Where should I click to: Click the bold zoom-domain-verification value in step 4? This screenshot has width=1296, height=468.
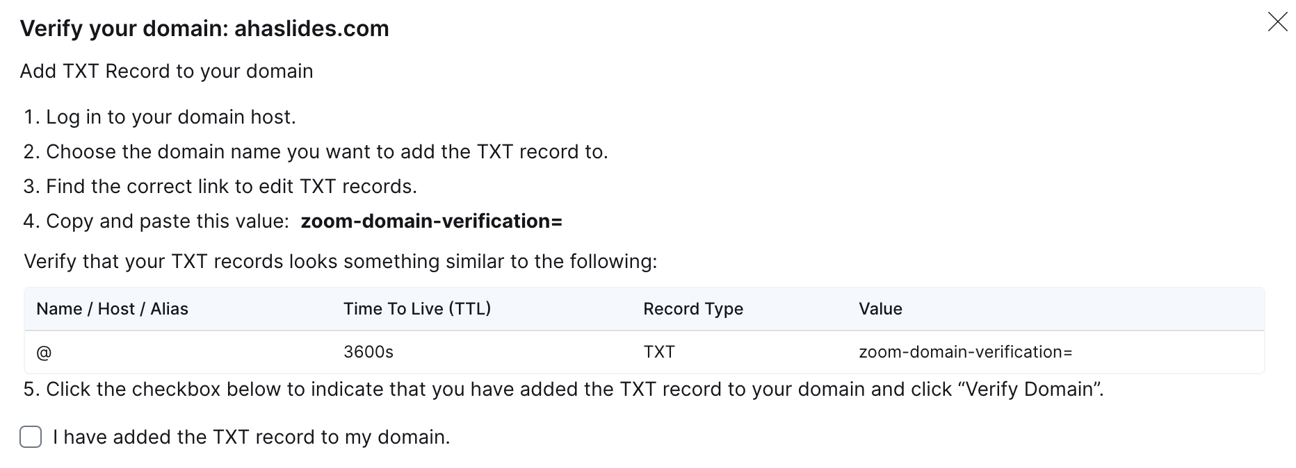point(431,221)
